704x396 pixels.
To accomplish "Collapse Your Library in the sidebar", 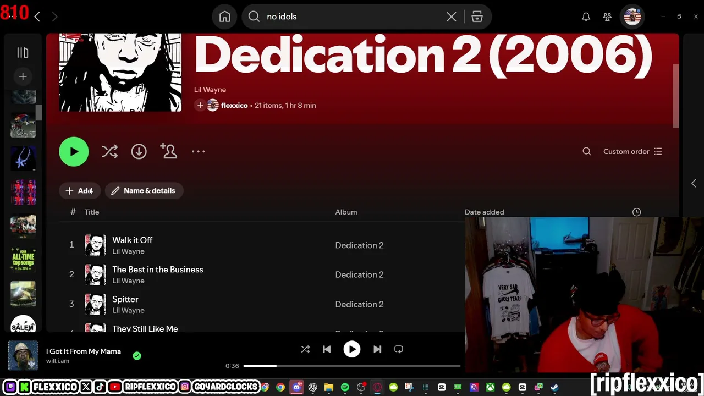I will pos(23,53).
